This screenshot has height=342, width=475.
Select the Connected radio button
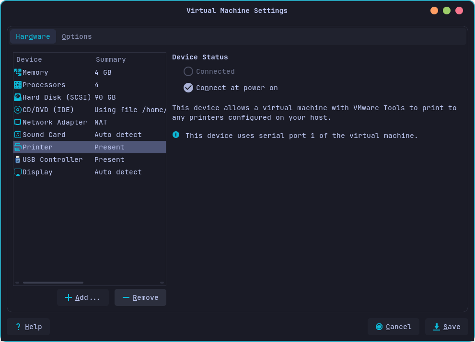click(x=188, y=71)
